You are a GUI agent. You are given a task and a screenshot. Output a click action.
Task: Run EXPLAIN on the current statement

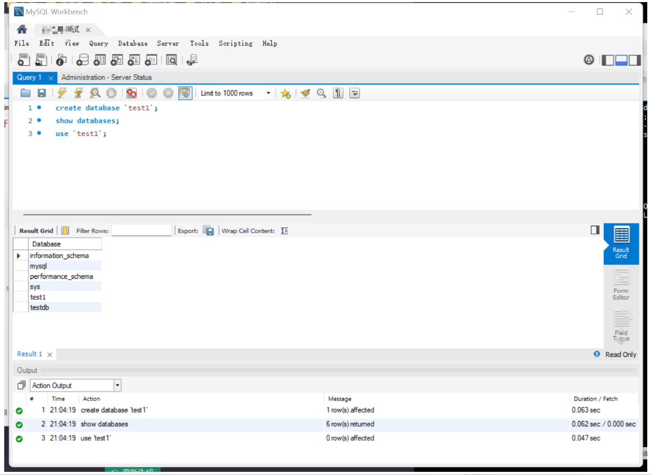click(x=95, y=93)
